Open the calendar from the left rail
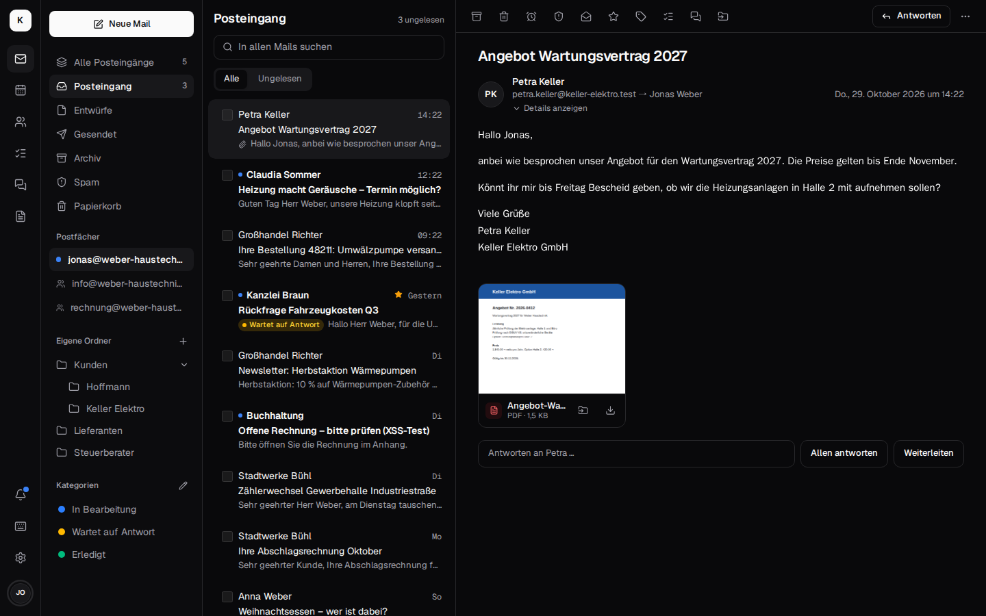Viewport: 986px width, 616px height. 21,90
